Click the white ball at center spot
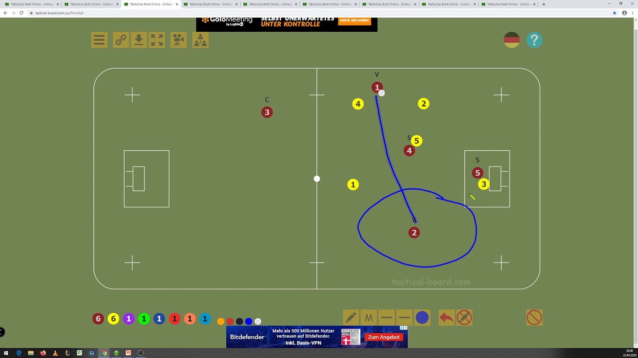 (x=317, y=179)
